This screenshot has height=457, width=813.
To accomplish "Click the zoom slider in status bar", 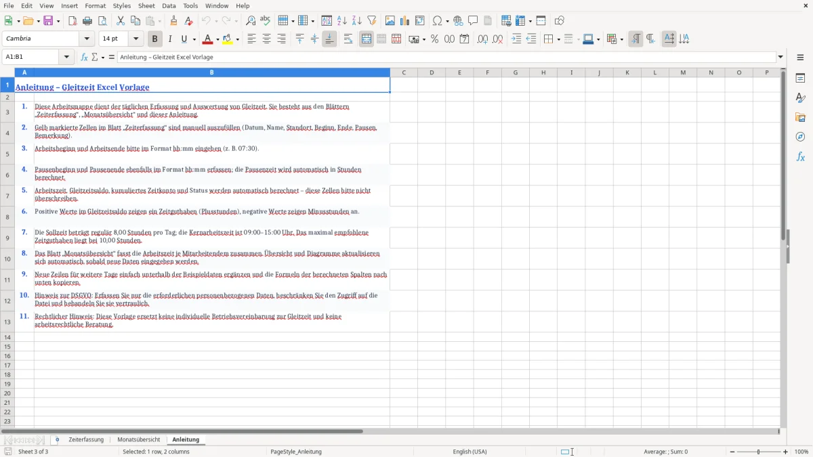I will (x=759, y=452).
